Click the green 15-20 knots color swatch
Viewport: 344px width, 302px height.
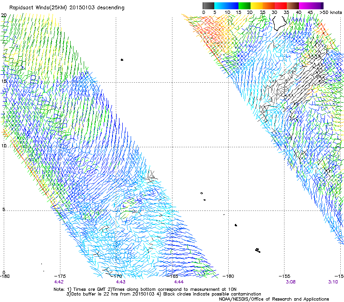[x=245, y=6]
